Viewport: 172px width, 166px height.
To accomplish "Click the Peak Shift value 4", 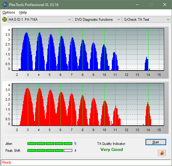I will pos(75,151).
